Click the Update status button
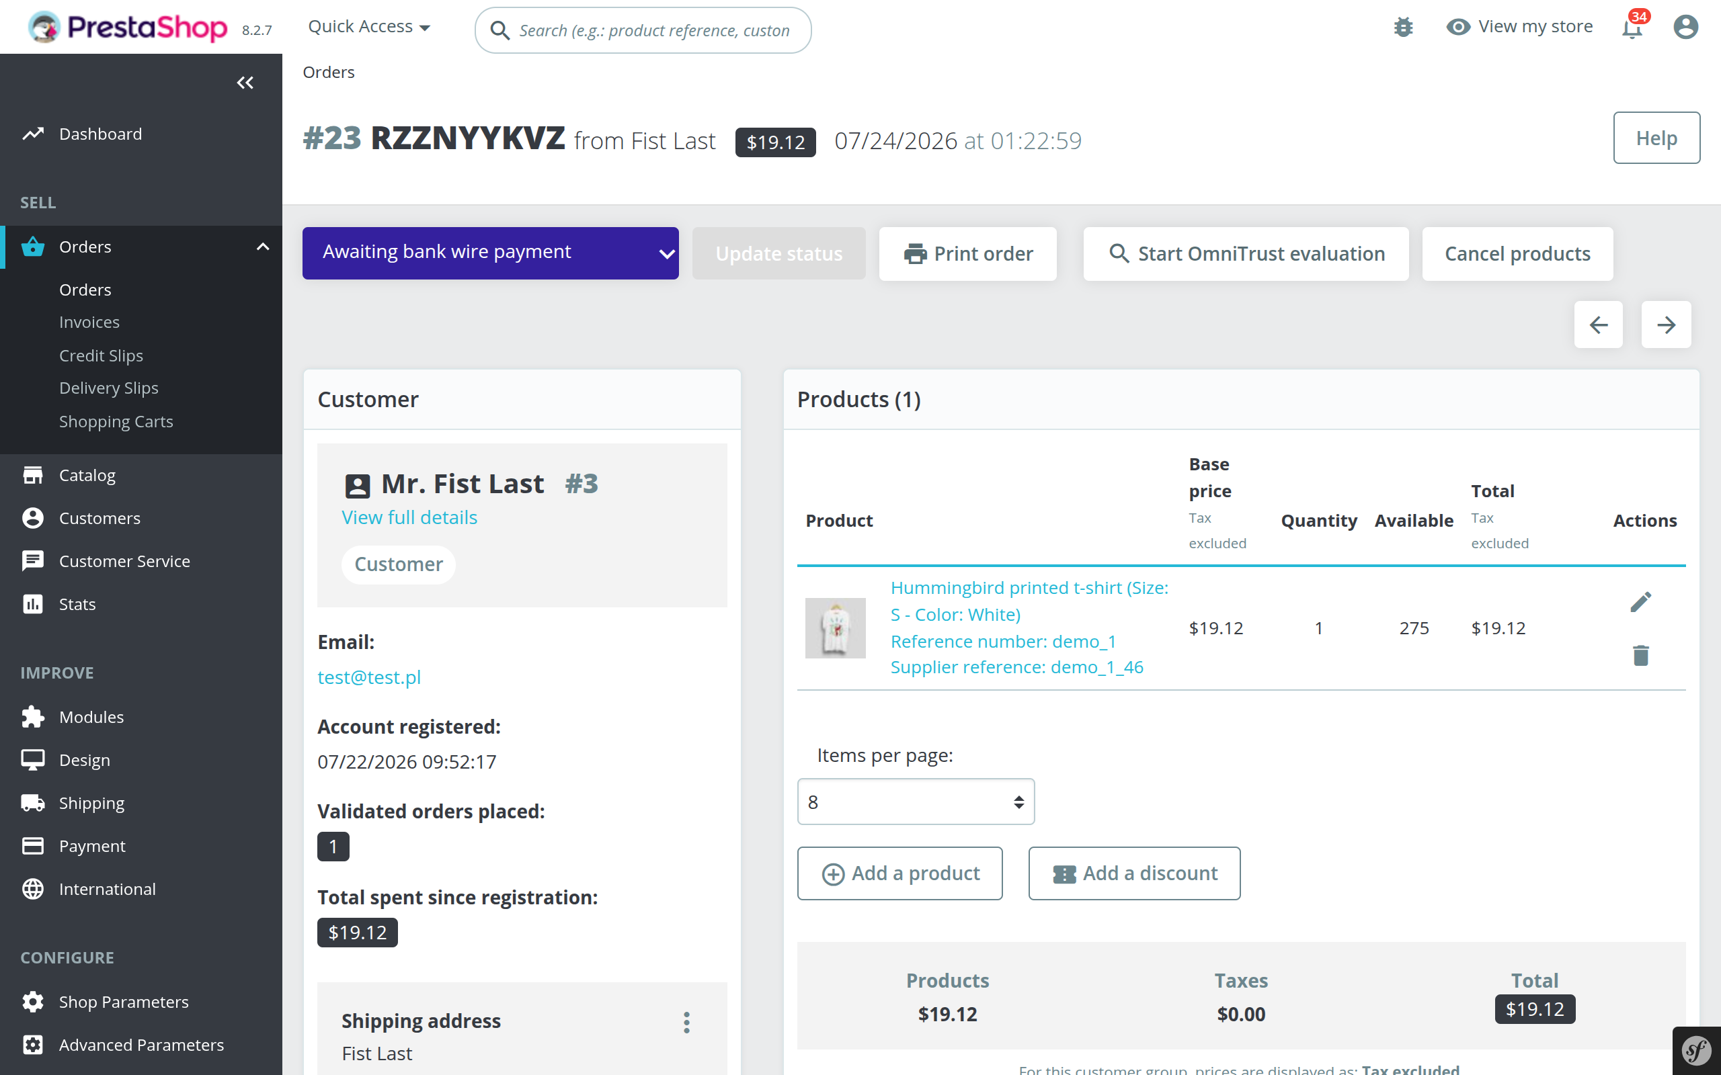This screenshot has height=1075, width=1721. [778, 254]
